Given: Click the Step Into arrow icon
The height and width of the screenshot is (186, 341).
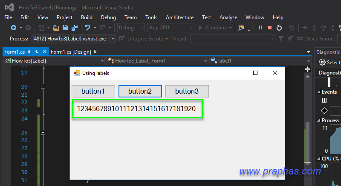Looking at the screenshot, I should click(x=314, y=28).
